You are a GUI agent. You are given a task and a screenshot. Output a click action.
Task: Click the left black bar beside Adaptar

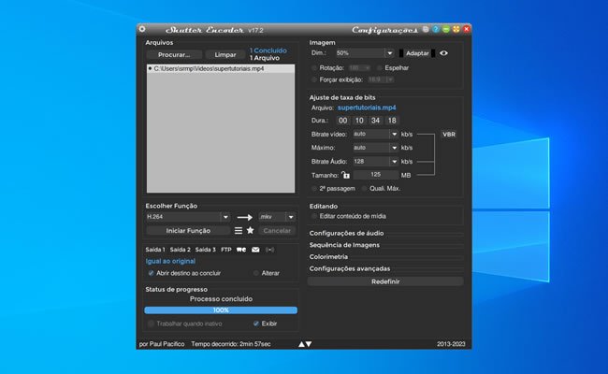pos(401,53)
